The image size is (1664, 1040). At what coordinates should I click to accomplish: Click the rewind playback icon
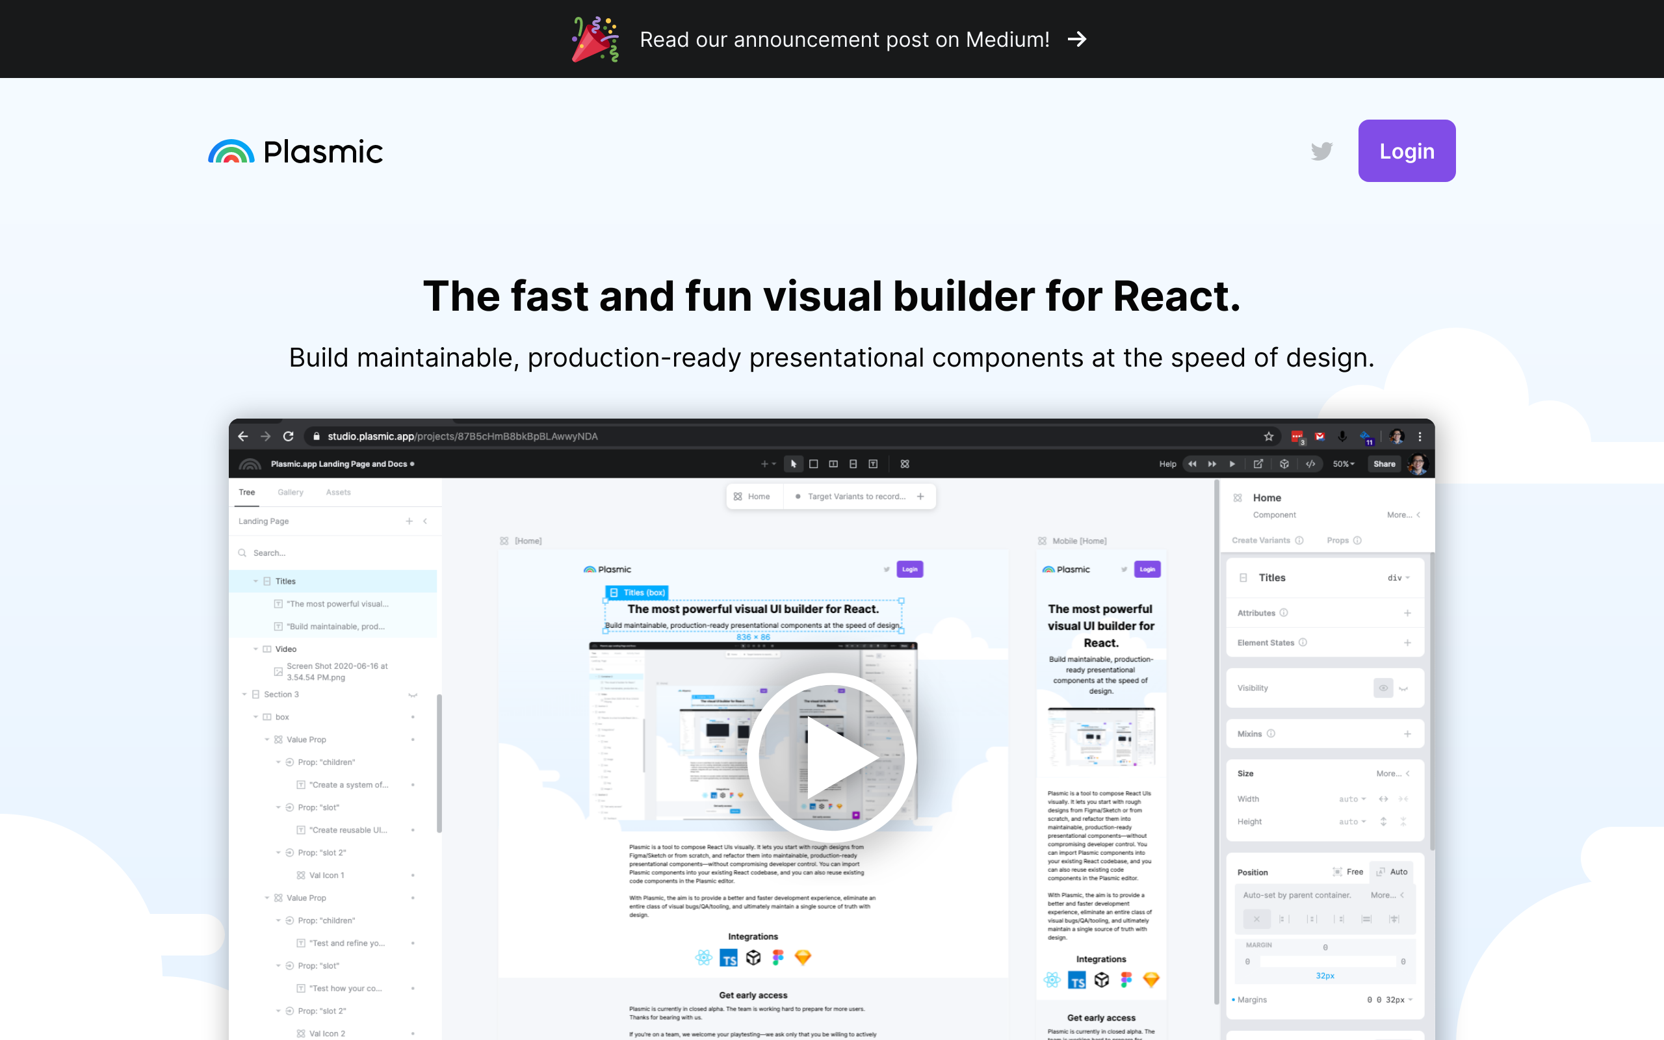(1192, 464)
